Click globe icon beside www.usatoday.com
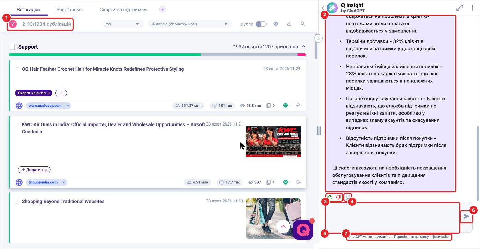The width and height of the screenshot is (480, 249). 19,106
